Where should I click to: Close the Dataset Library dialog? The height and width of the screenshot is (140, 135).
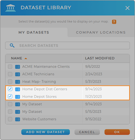pyautogui.click(x=128, y=8)
